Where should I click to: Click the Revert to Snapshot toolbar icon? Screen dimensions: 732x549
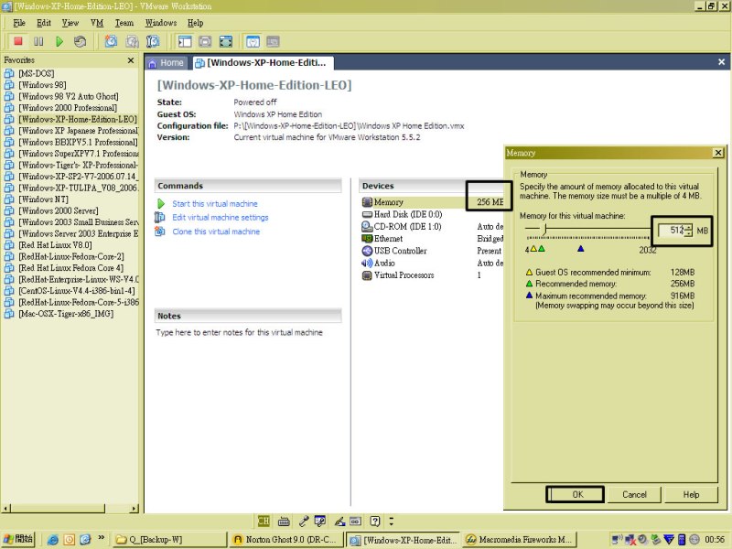coord(132,41)
